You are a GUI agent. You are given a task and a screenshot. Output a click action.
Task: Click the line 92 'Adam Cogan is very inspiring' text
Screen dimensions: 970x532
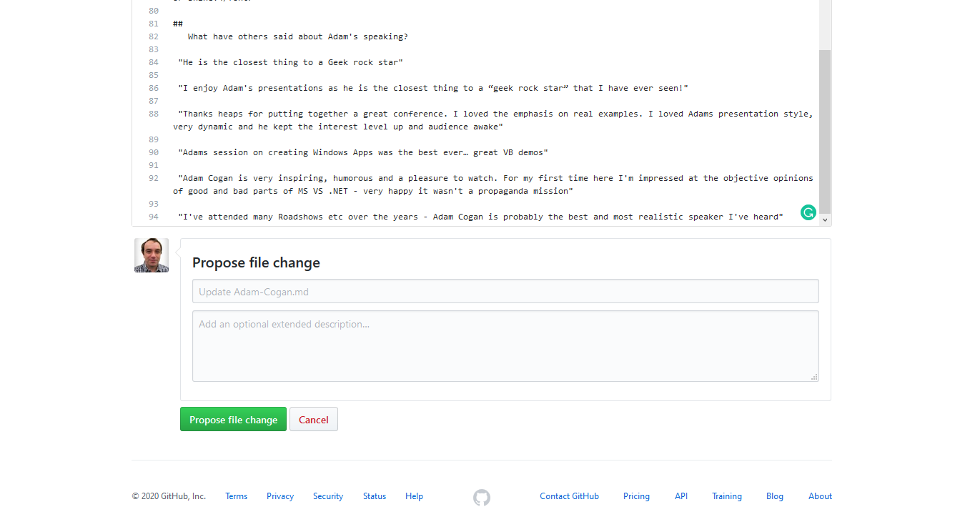coord(493,184)
